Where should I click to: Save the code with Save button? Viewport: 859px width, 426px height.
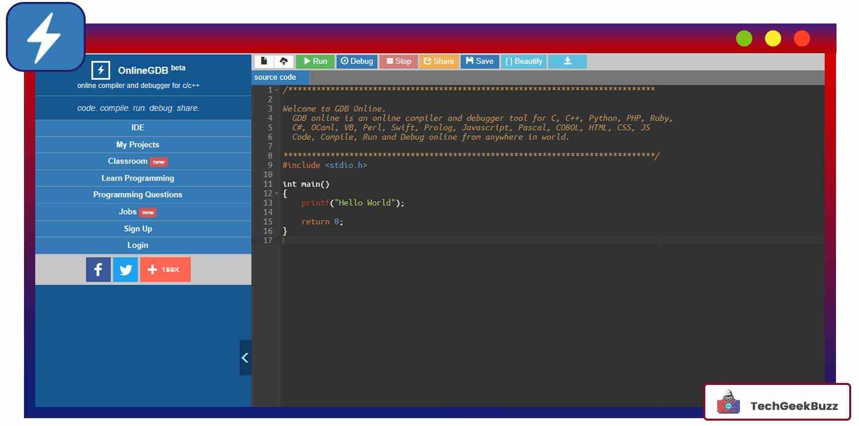pos(479,61)
